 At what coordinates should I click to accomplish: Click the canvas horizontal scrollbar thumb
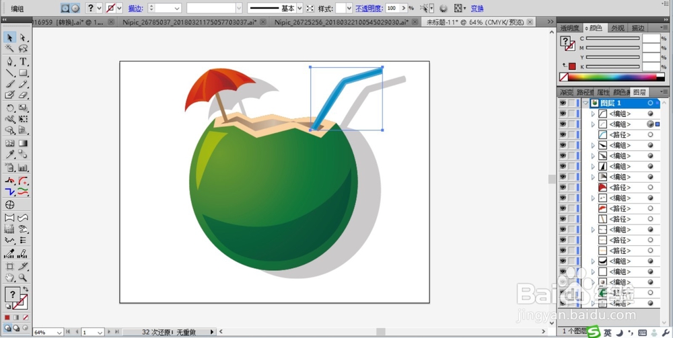click(381, 331)
